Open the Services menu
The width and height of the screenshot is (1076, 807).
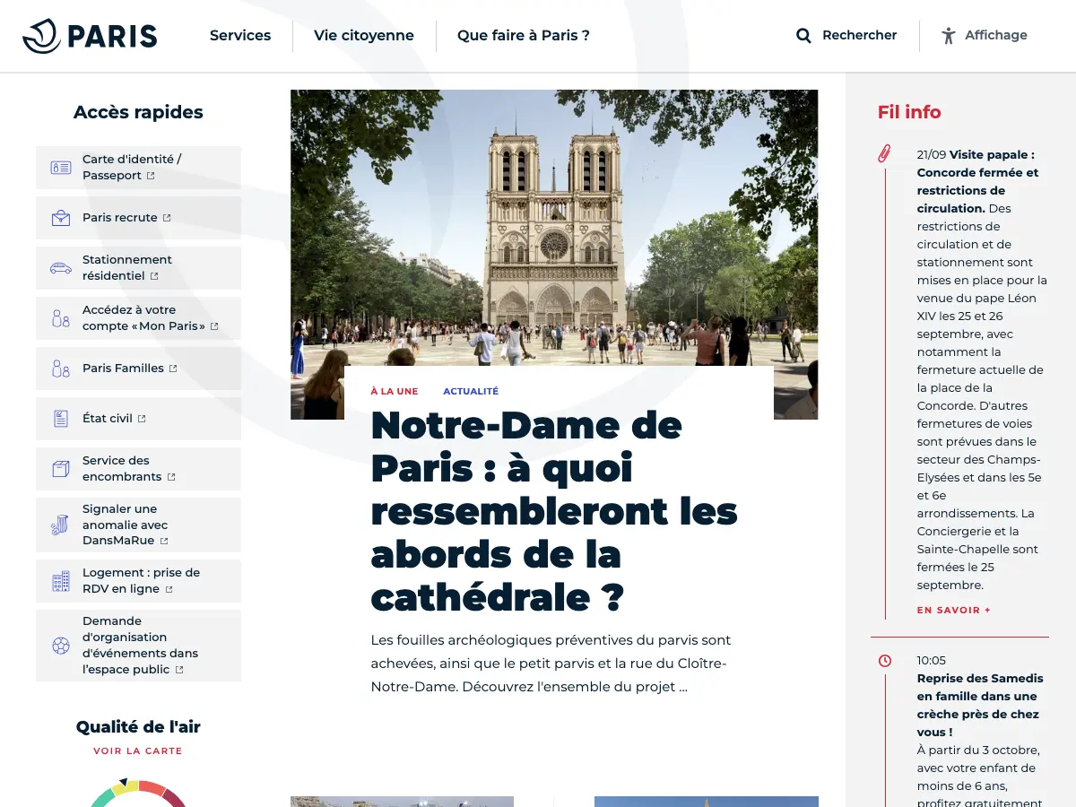coord(240,36)
